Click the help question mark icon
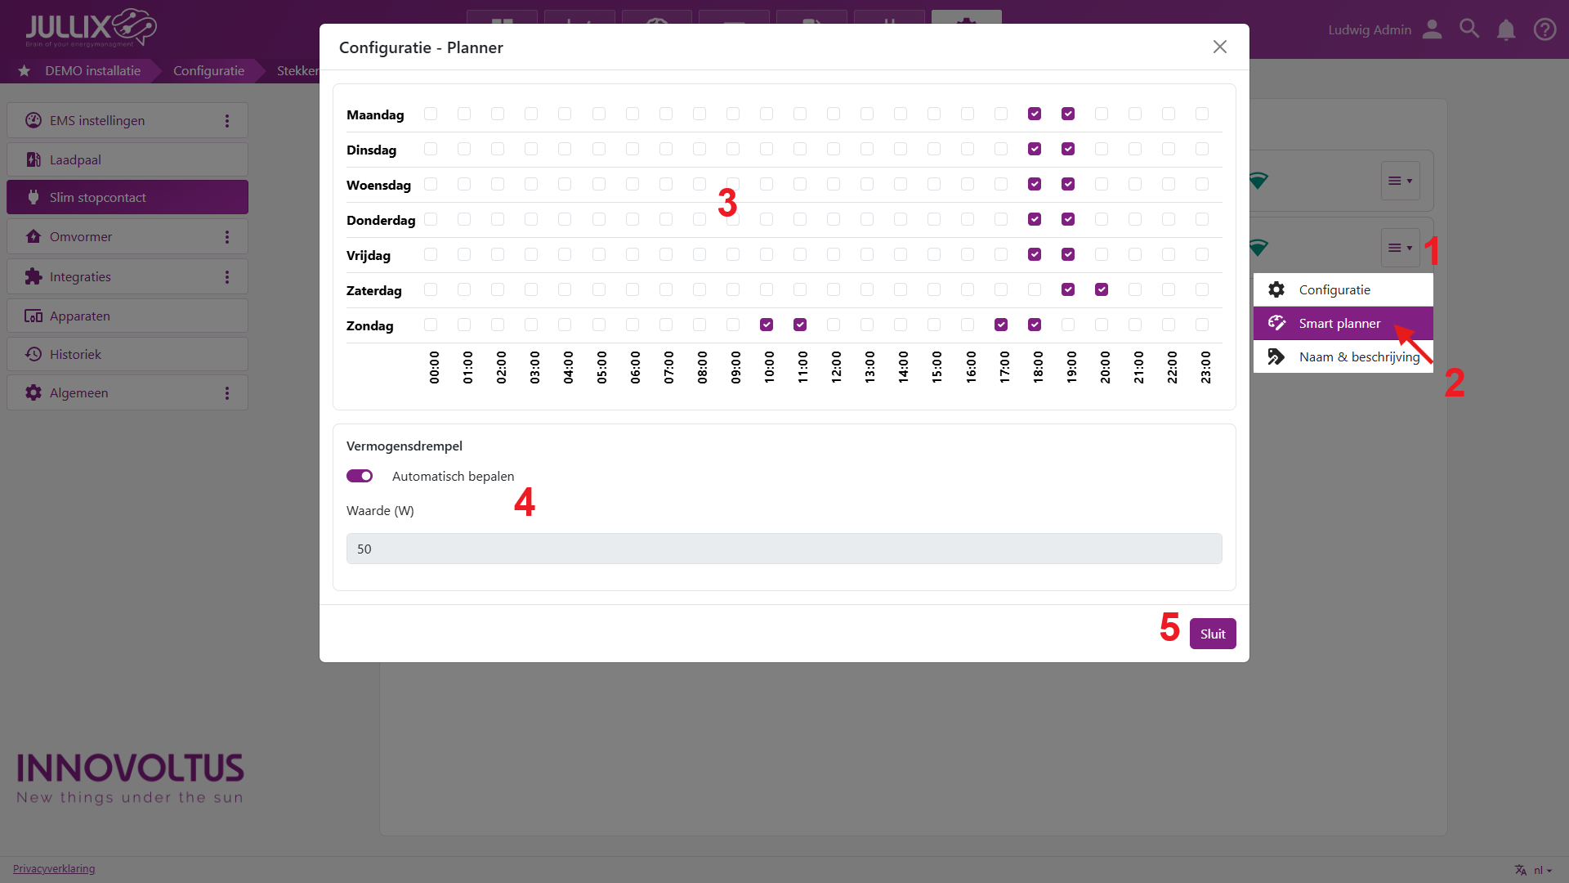This screenshot has width=1569, height=883. tap(1544, 29)
